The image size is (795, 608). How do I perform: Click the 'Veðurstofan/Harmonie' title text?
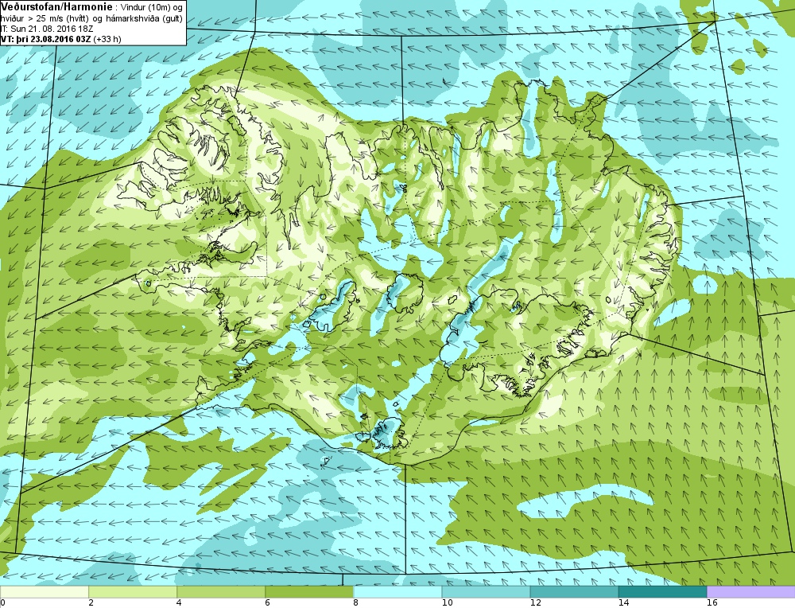[x=56, y=7]
